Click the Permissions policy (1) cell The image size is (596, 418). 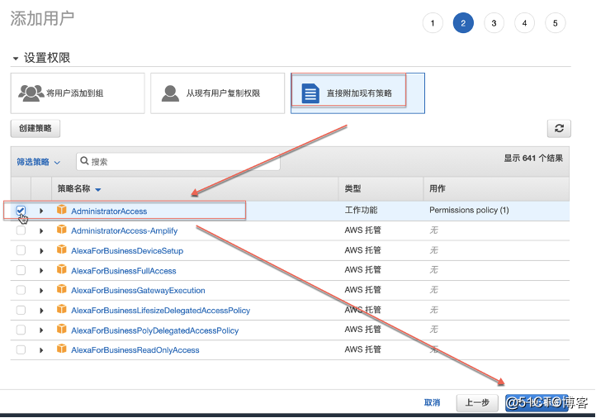(x=469, y=210)
